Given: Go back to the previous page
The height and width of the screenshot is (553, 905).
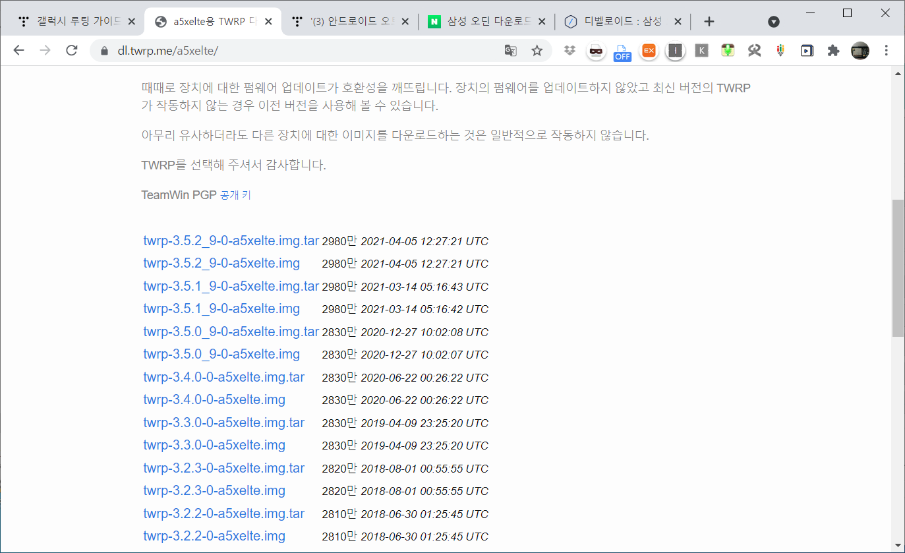Looking at the screenshot, I should click(x=18, y=50).
